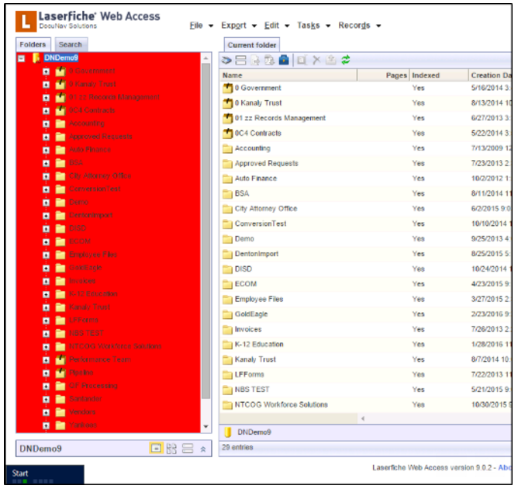Open the 0 Kanaly Trust list entry
Image resolution: width=518 pixels, height=489 pixels.
coord(258,103)
